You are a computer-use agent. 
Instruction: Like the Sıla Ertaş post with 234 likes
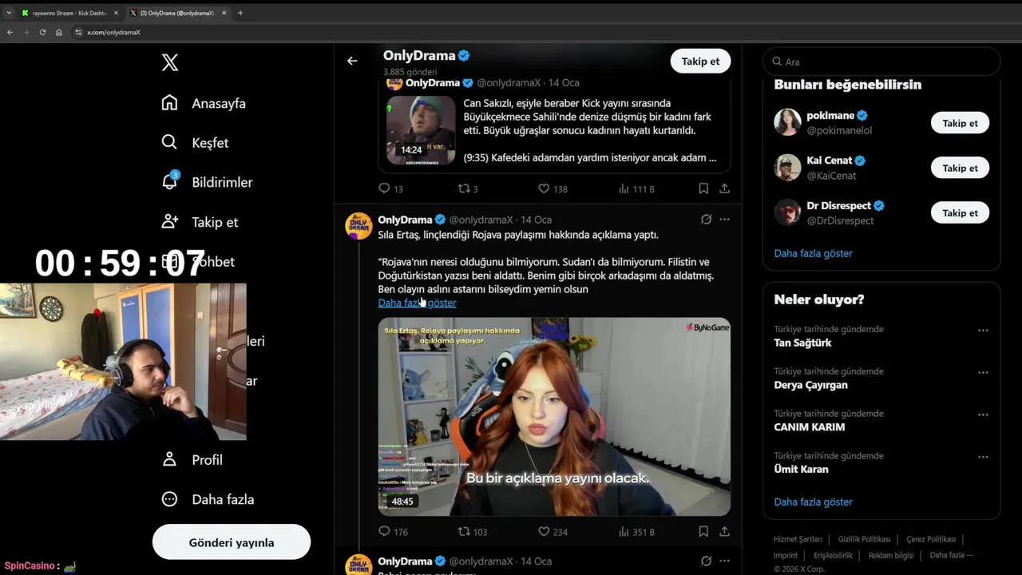544,531
